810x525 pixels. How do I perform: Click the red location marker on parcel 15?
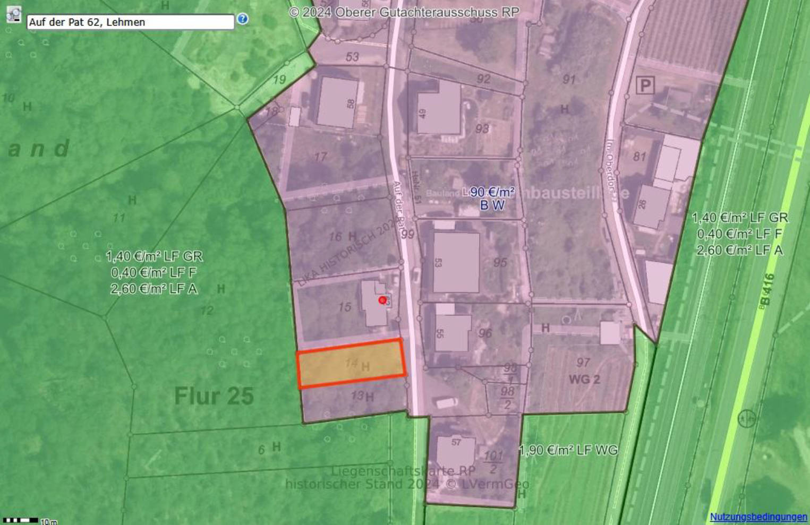(x=382, y=300)
